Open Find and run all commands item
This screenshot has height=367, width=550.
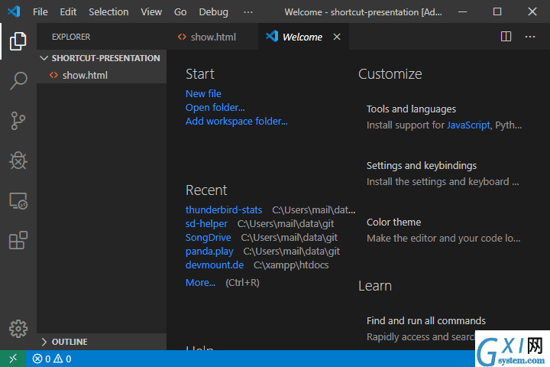(x=425, y=320)
